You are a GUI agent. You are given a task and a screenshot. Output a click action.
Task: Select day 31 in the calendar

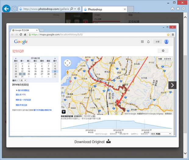pyautogui.click(x=22, y=77)
